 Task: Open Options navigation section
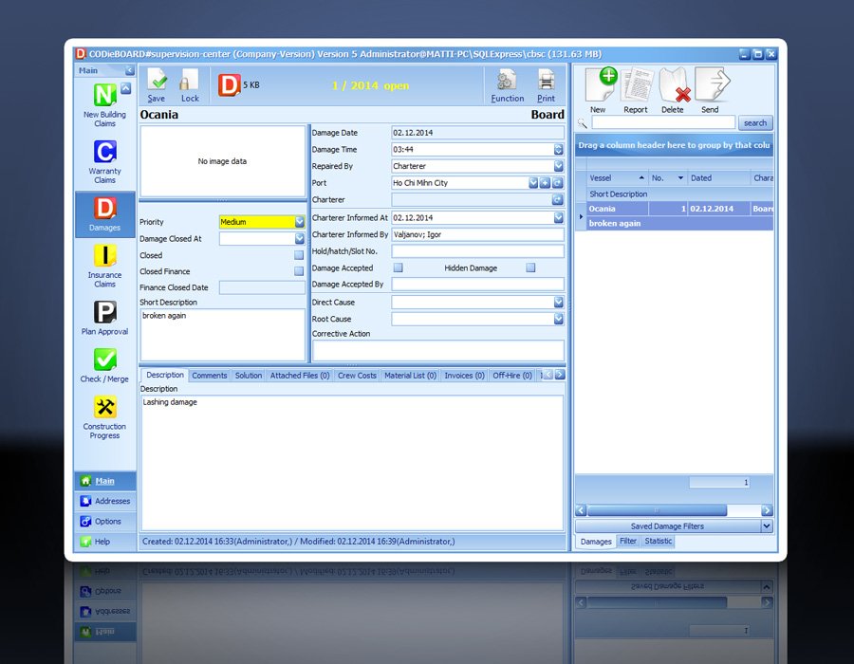pos(104,522)
